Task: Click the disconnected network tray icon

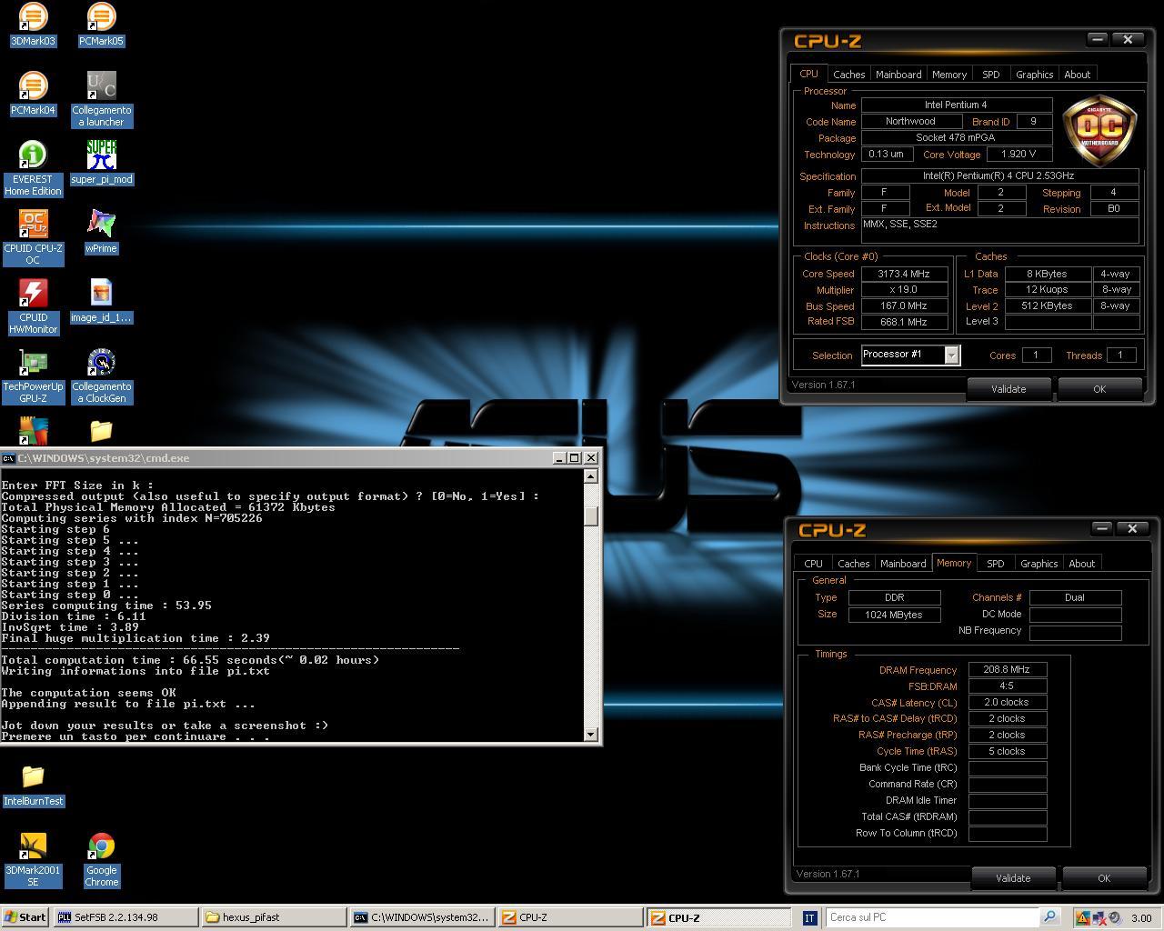Action: [1099, 917]
